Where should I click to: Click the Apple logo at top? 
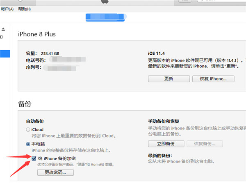[105, 2]
